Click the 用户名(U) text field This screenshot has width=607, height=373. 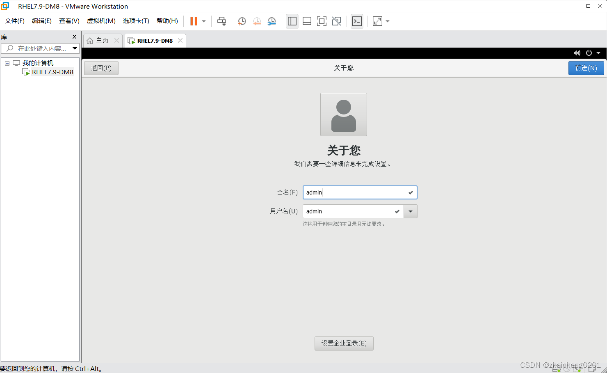[x=353, y=211]
